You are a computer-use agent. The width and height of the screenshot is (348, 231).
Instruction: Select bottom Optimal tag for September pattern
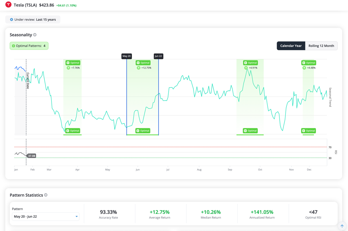(x=250, y=131)
